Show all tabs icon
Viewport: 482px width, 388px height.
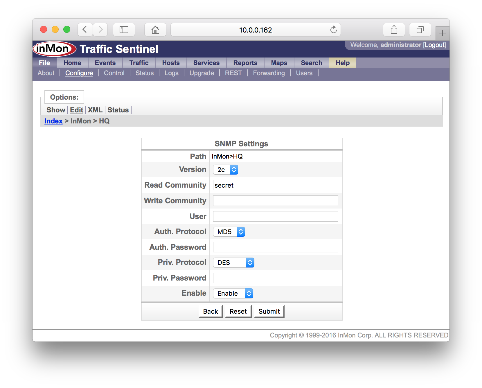click(x=420, y=30)
